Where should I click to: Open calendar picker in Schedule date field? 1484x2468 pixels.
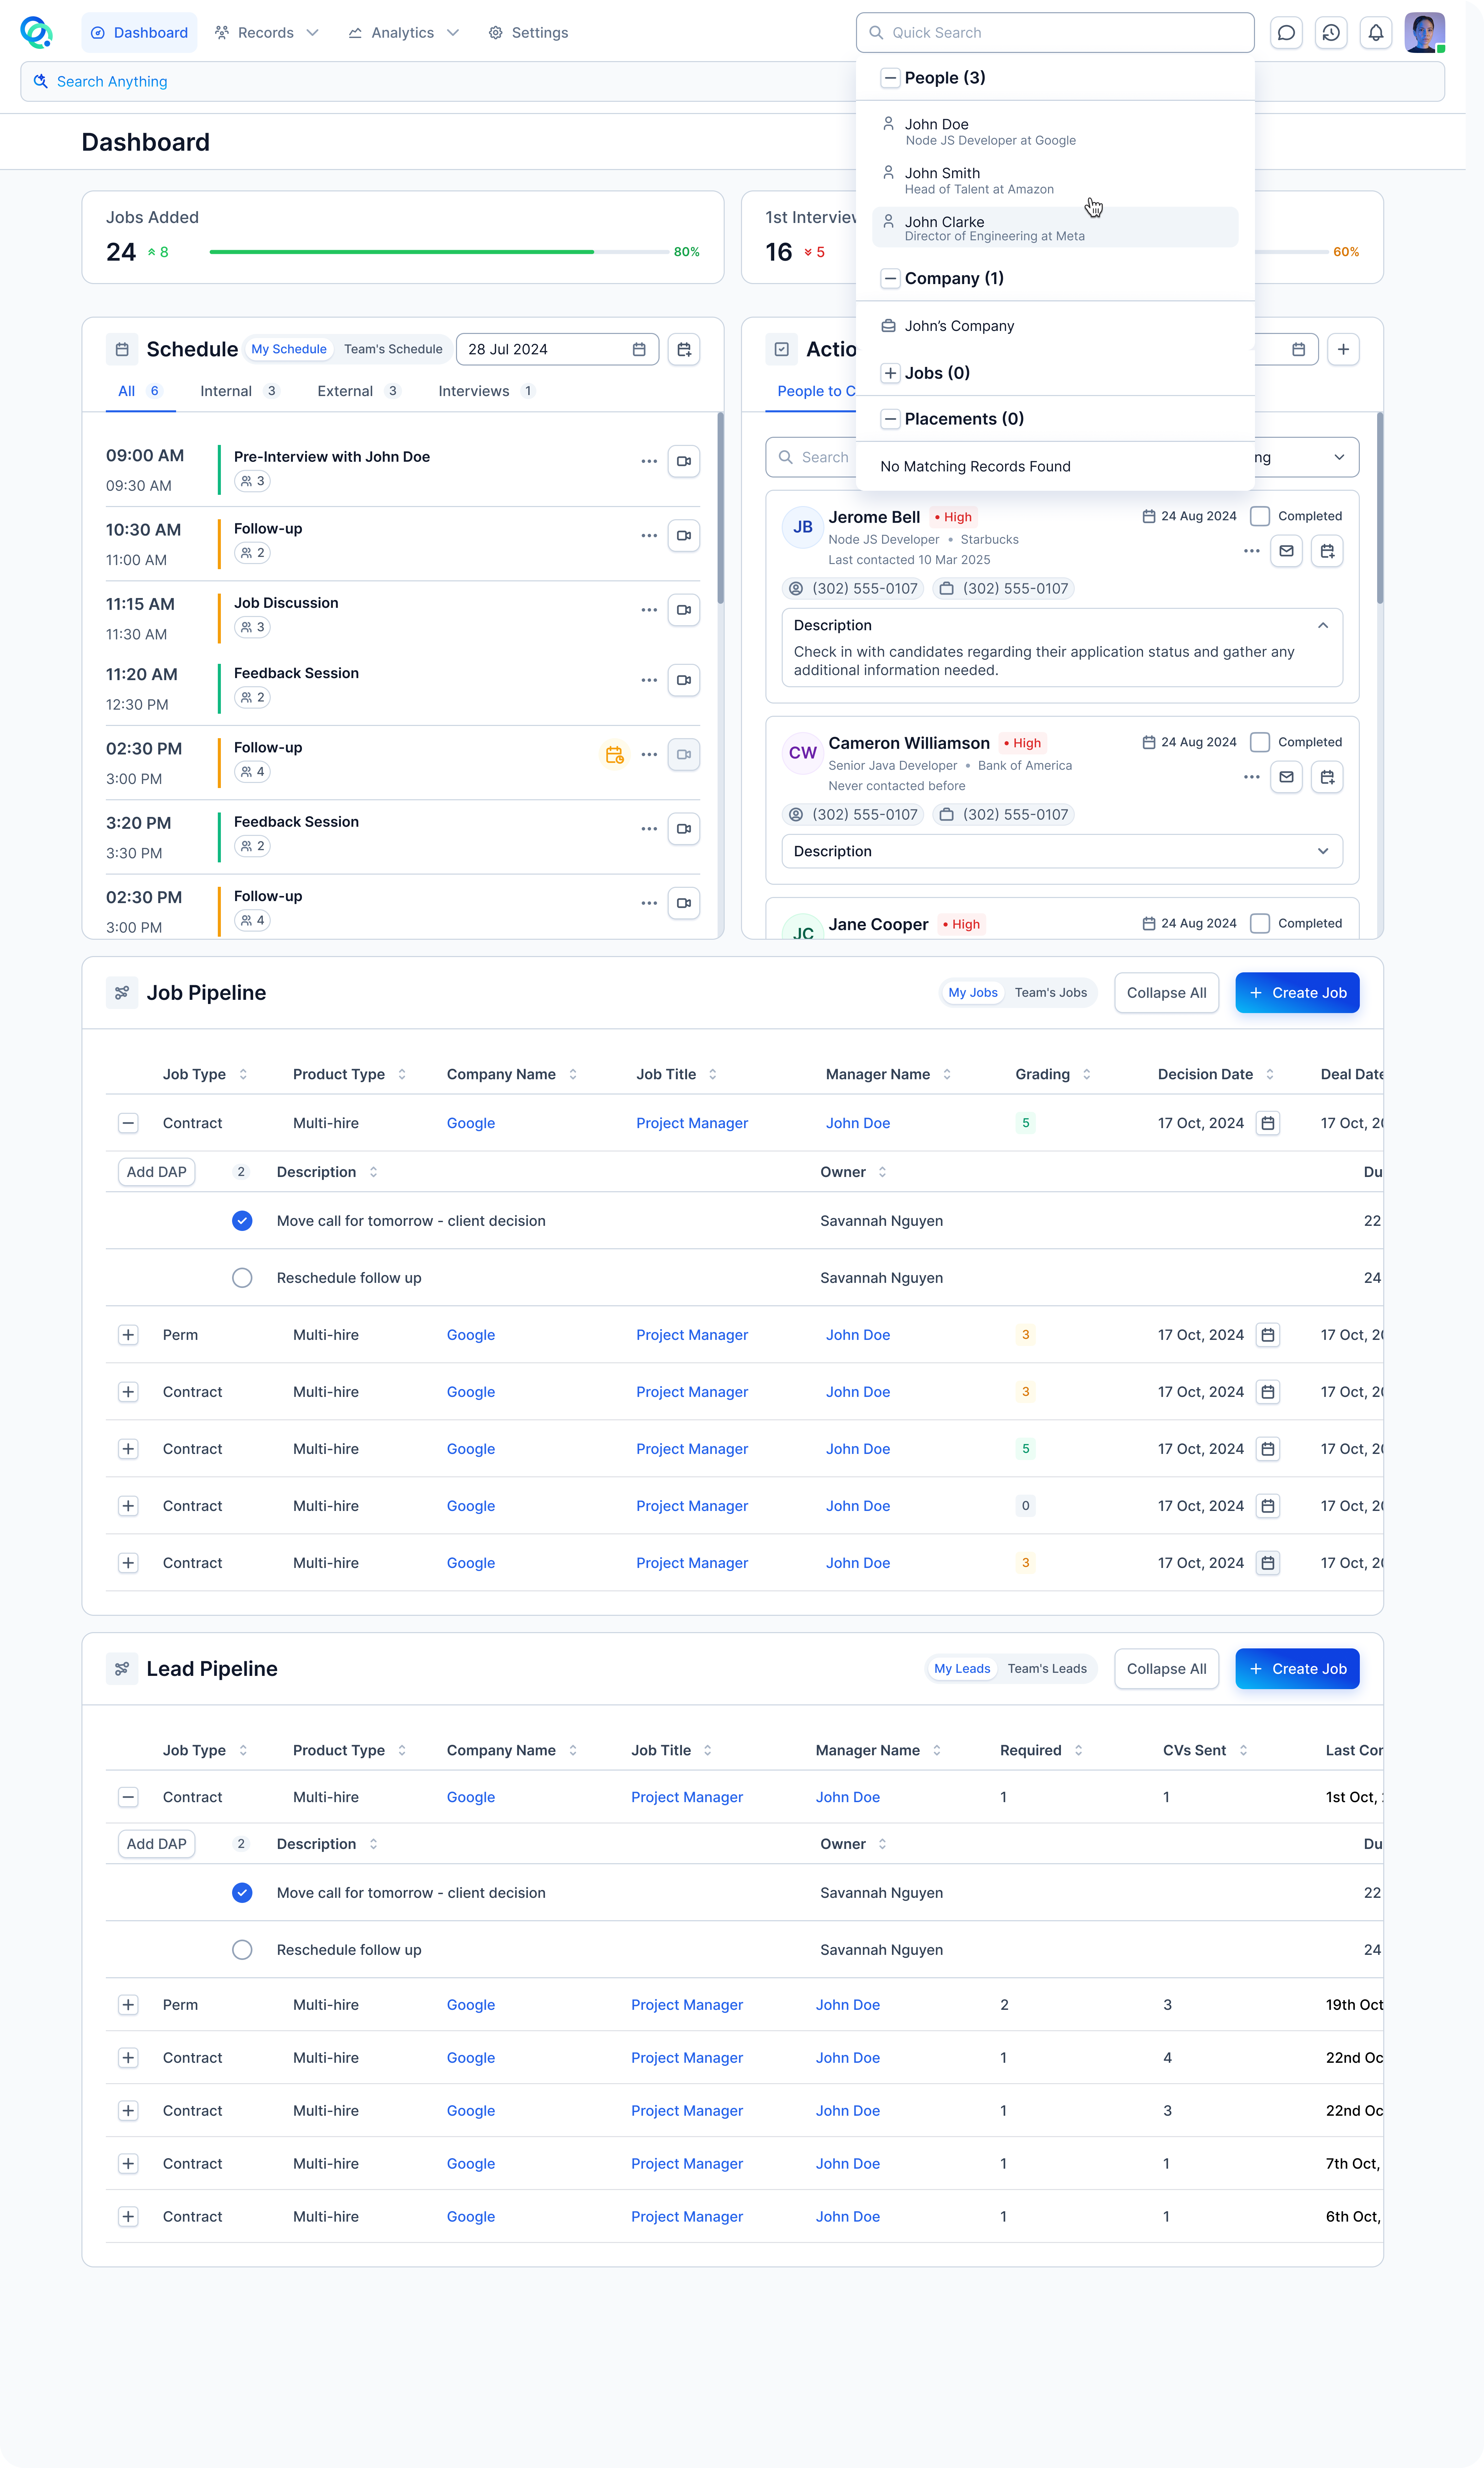[x=639, y=349]
